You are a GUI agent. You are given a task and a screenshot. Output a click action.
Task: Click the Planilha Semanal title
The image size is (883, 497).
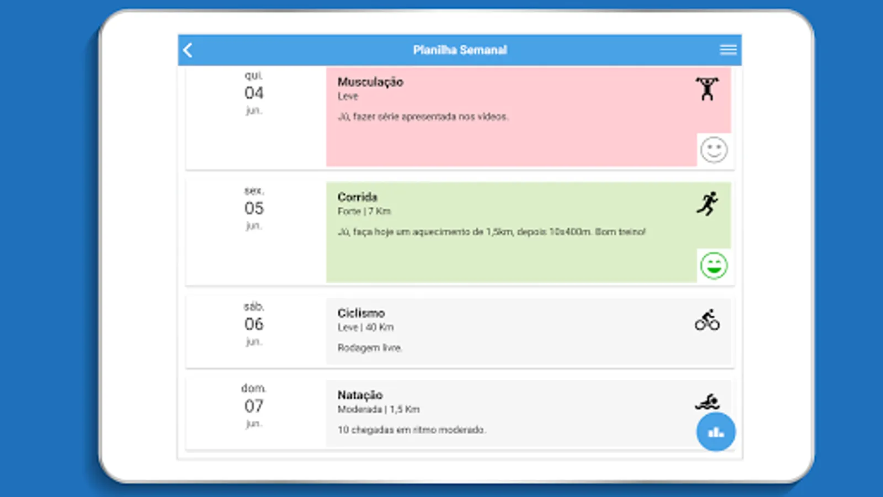coord(460,50)
